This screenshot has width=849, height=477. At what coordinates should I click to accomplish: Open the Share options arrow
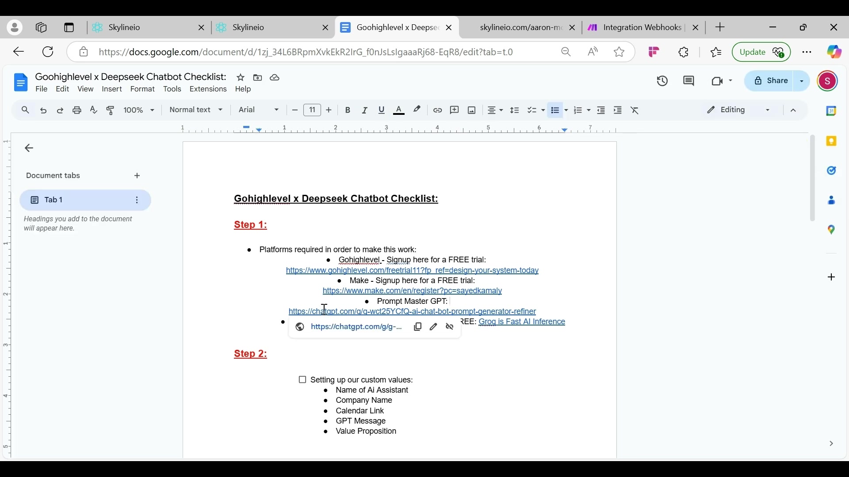click(802, 81)
